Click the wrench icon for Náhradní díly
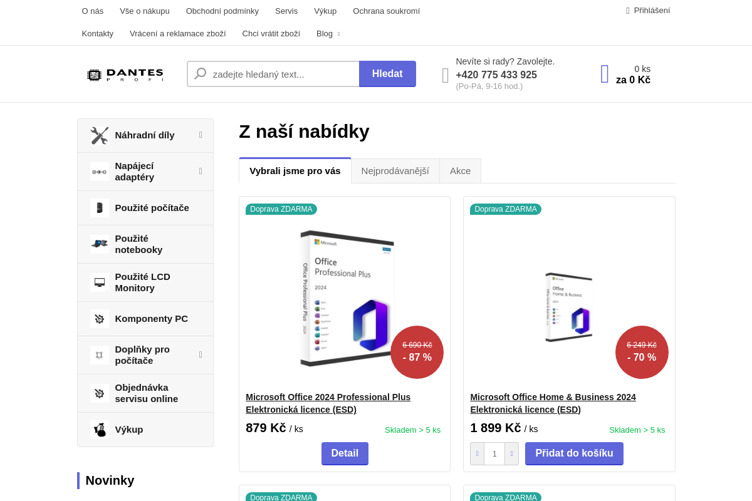 (99, 135)
